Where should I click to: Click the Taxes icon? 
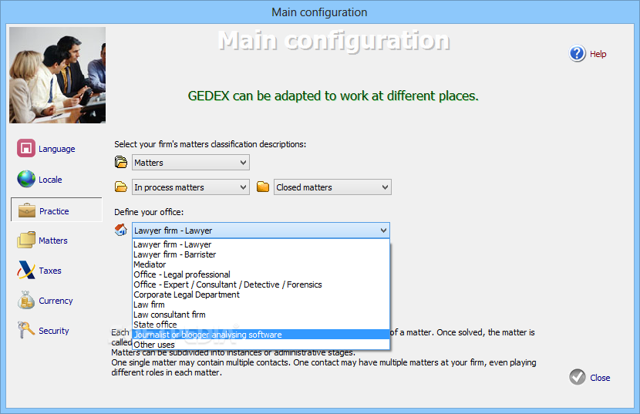tap(26, 271)
